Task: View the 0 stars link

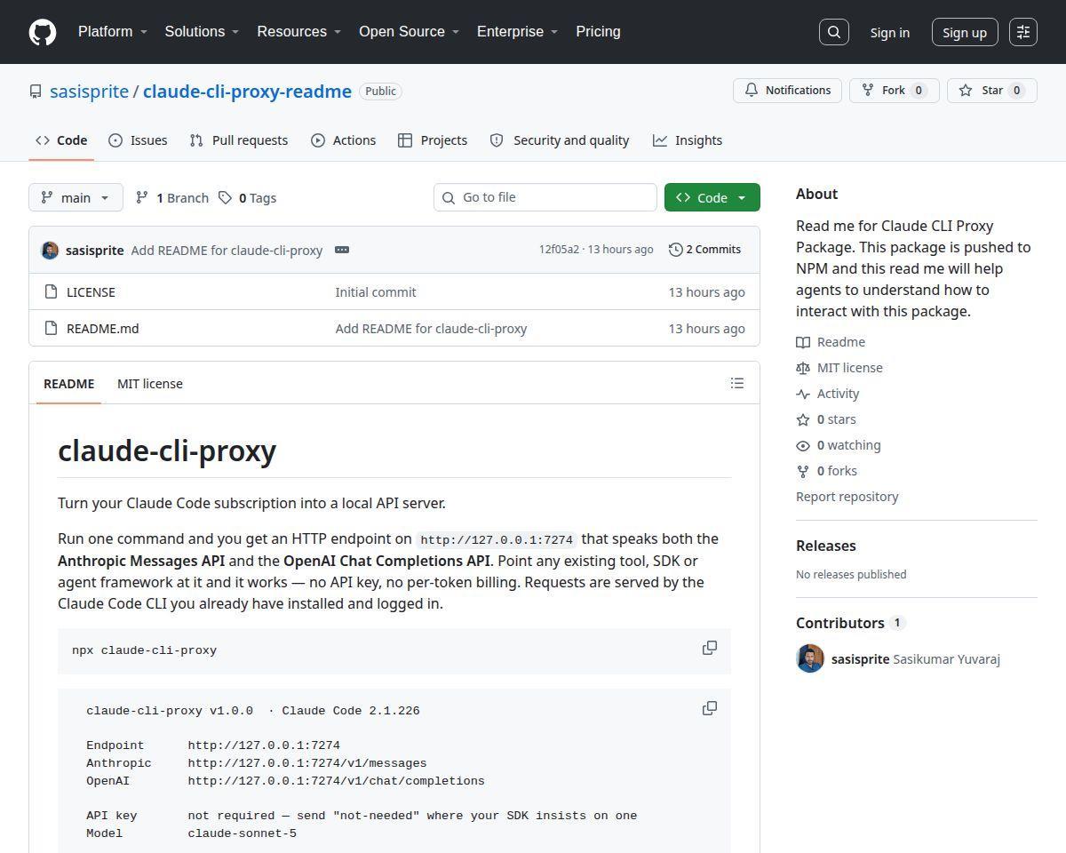Action: (x=827, y=419)
